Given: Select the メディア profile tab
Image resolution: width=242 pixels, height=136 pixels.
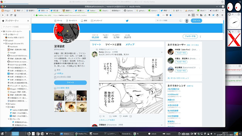Looking at the screenshot, I should (130, 45).
